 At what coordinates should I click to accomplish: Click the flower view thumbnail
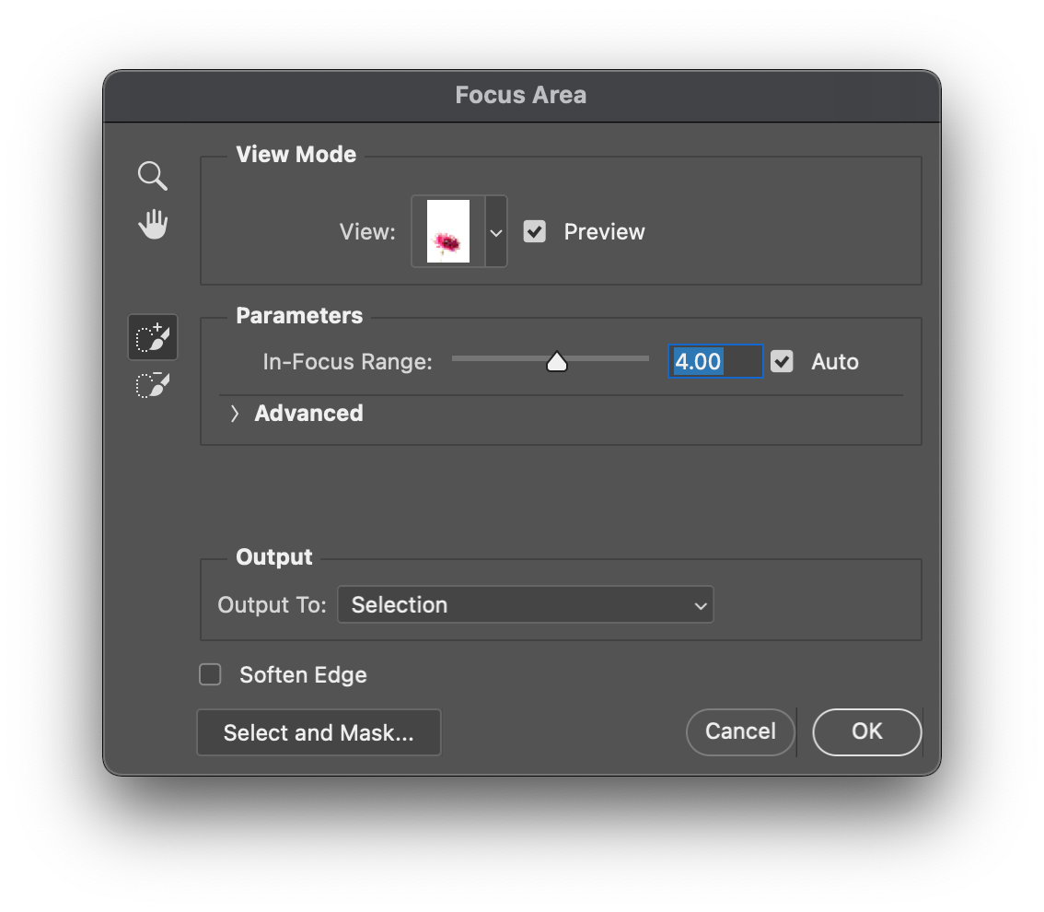tap(448, 231)
